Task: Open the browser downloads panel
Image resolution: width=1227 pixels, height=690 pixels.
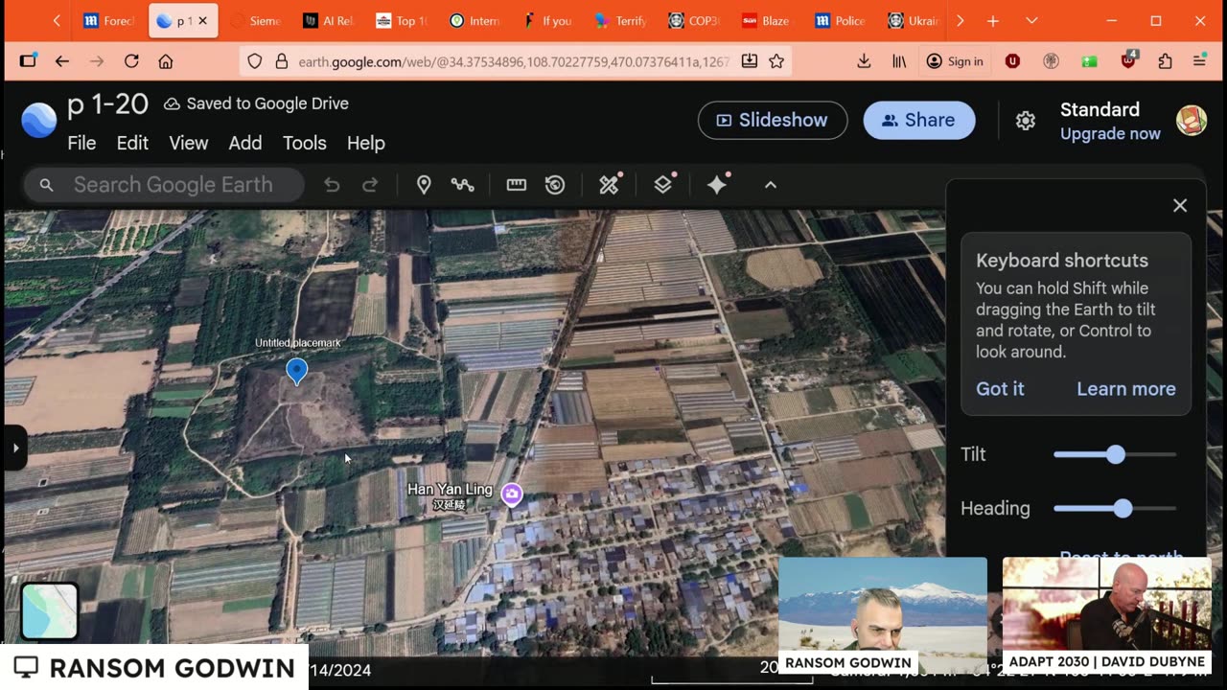Action: (864, 61)
